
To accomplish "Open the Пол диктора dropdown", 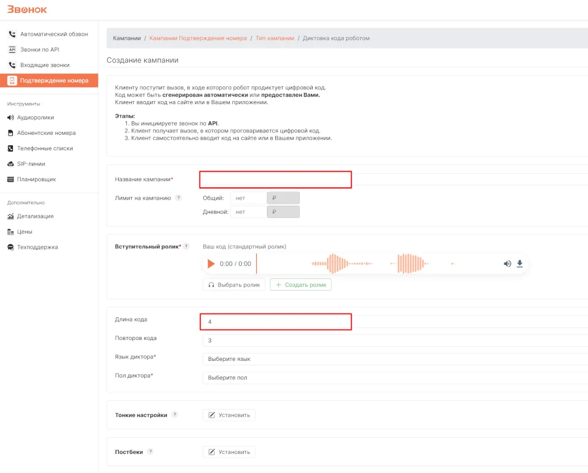I will pos(394,378).
